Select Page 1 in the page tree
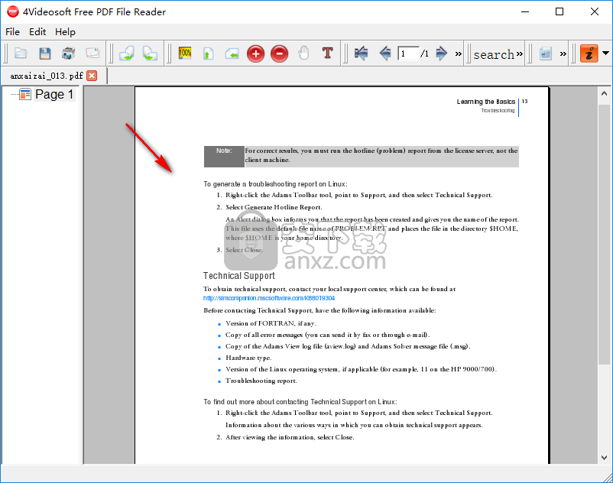The image size is (613, 483). (54, 94)
